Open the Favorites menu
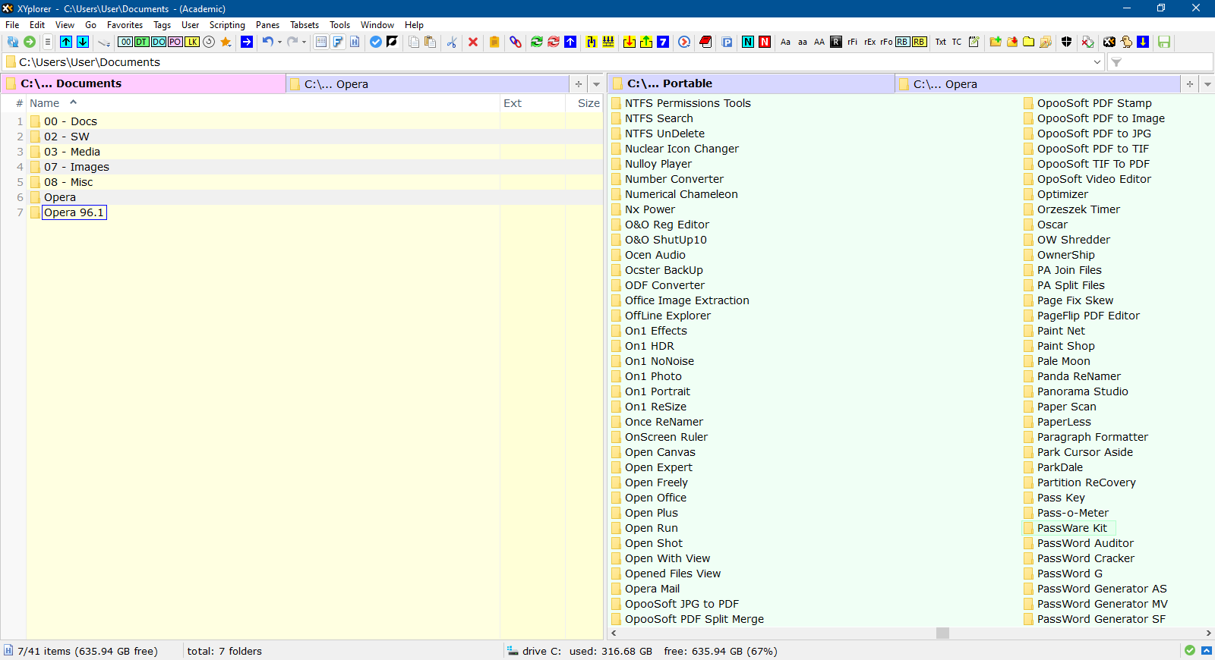1215x660 pixels. [125, 25]
